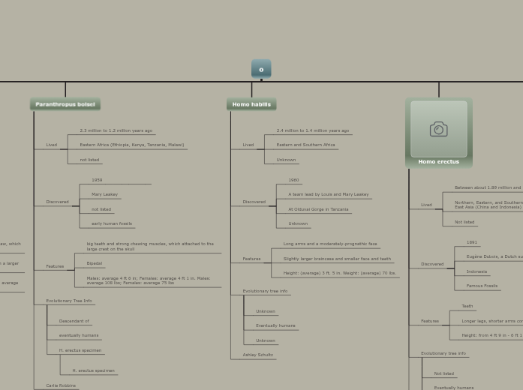Select 'Long arms and a moderately-prognathic face'
Viewport: 523px width, 390px height.
click(330, 244)
